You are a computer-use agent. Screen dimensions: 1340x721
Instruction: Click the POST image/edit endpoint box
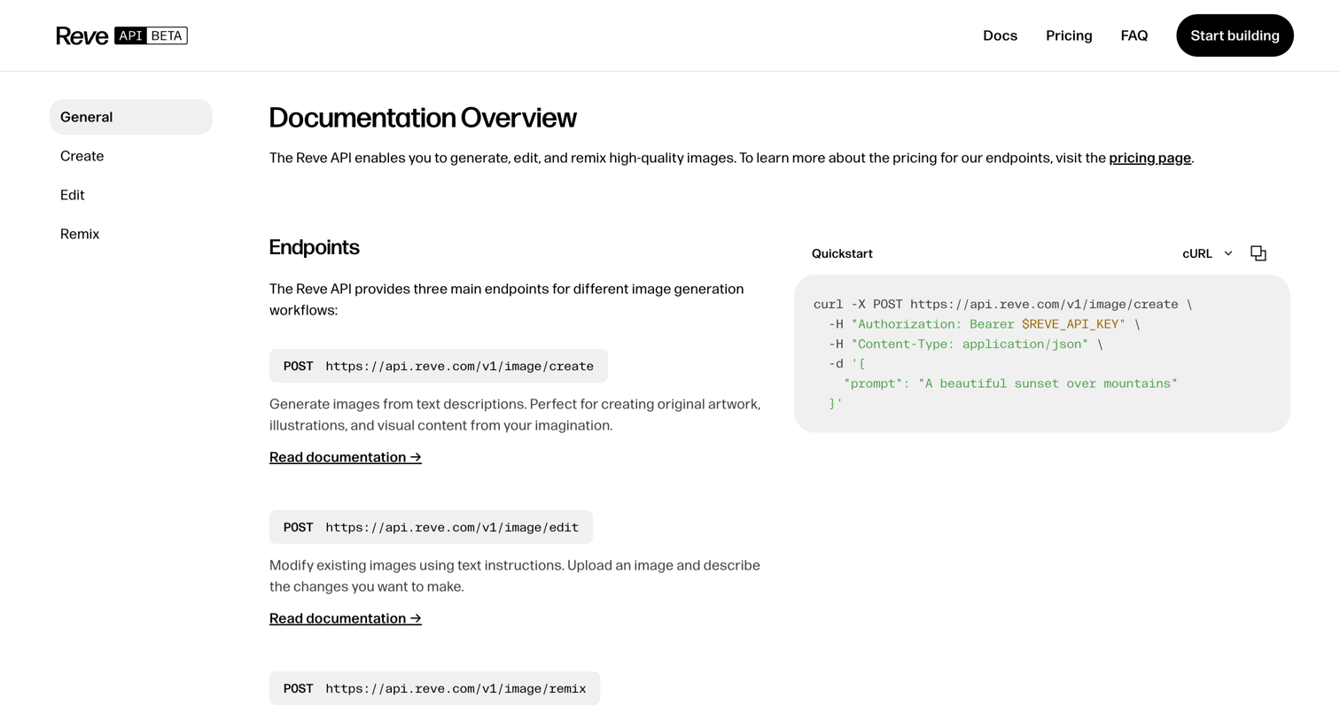(431, 527)
